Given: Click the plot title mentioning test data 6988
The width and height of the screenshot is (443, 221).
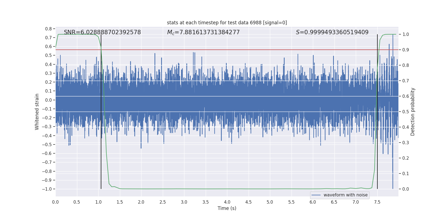Looking at the screenshot, I should tap(227, 23).
